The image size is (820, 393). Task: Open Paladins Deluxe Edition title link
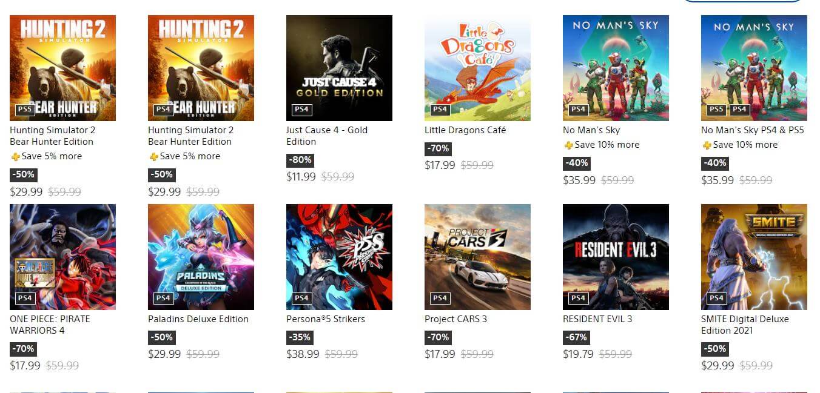(x=198, y=319)
